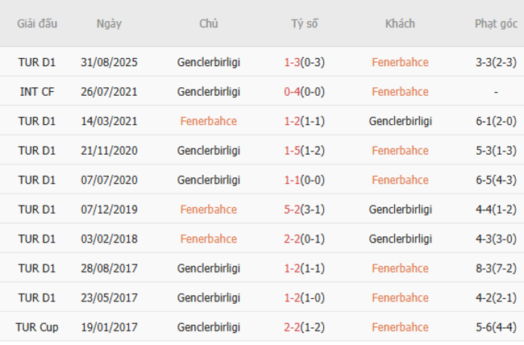Click the corner stats 6-1(2-0)

tap(496, 121)
